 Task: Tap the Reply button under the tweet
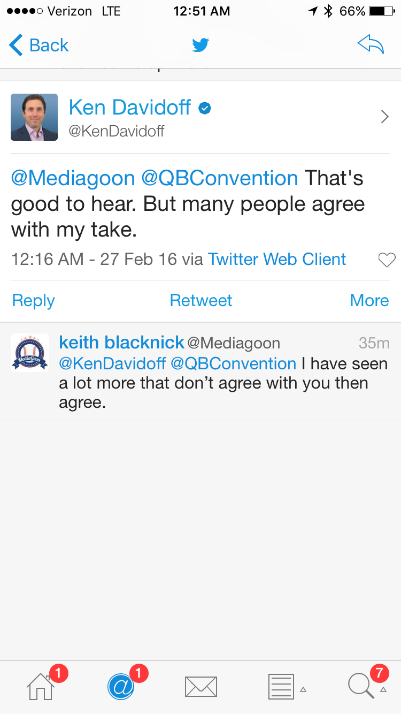pyautogui.click(x=33, y=301)
